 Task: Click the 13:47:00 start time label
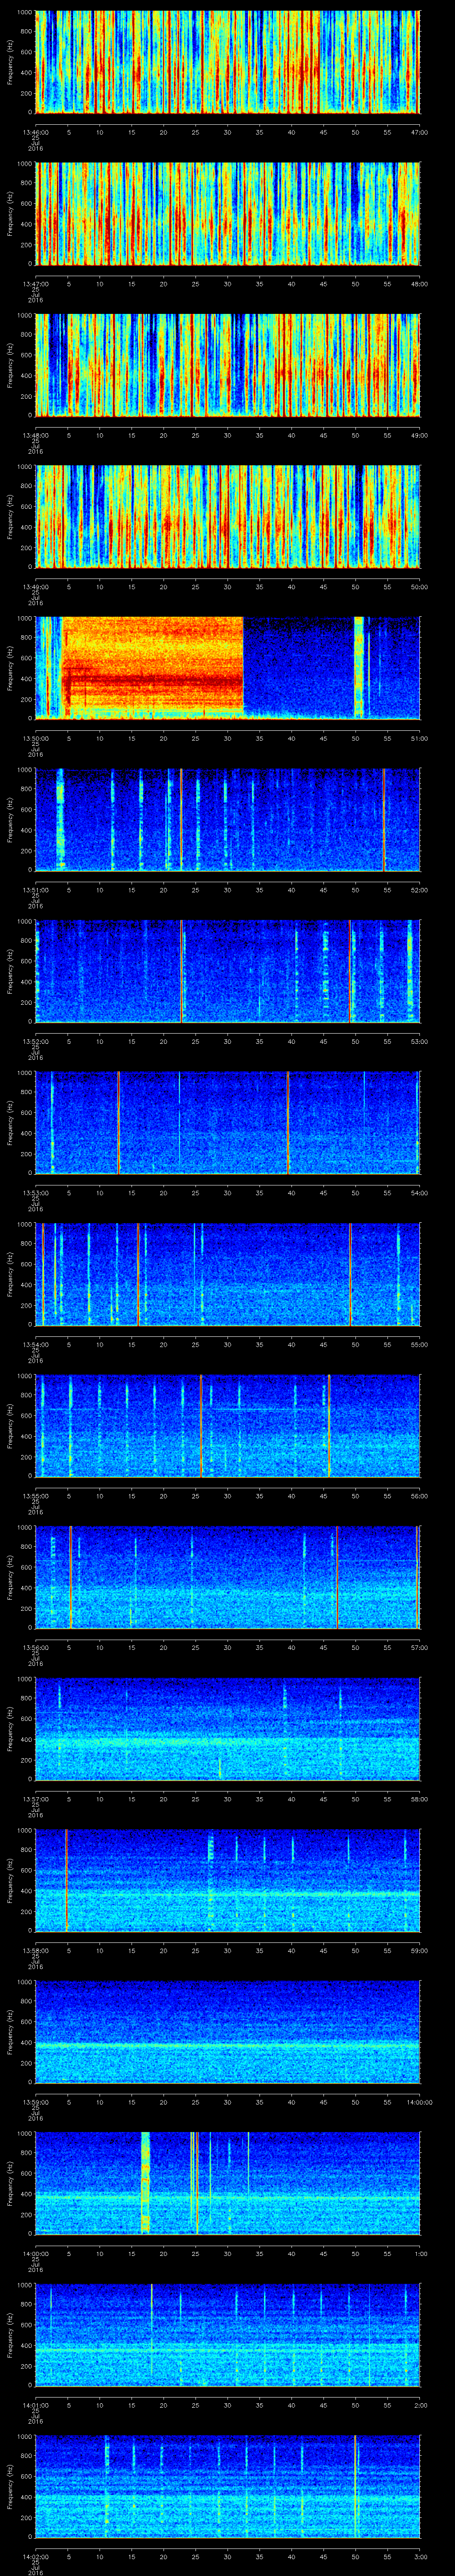point(36,284)
